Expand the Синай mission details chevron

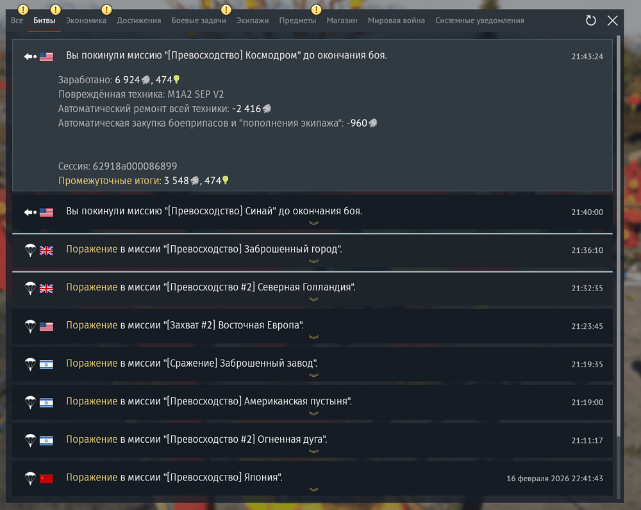(313, 223)
